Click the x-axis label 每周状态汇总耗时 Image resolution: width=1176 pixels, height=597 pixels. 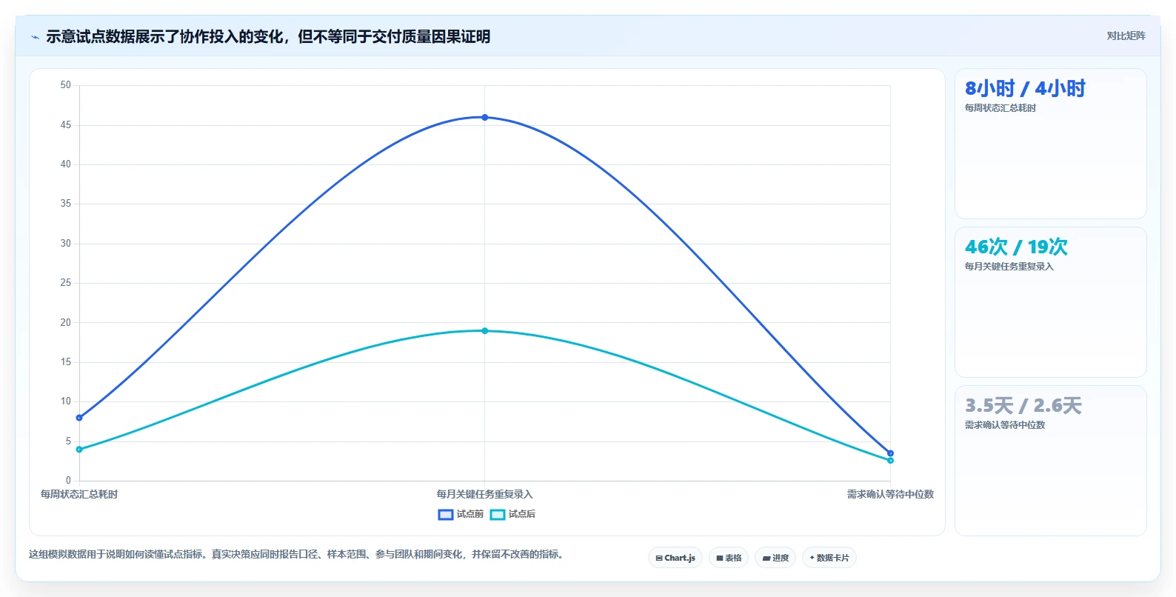point(79,494)
